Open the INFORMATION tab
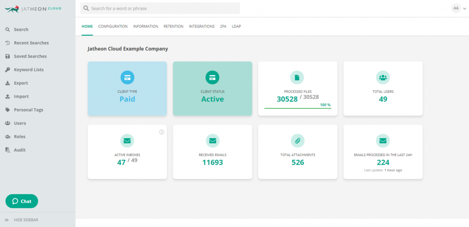469x227 pixels. point(146,26)
